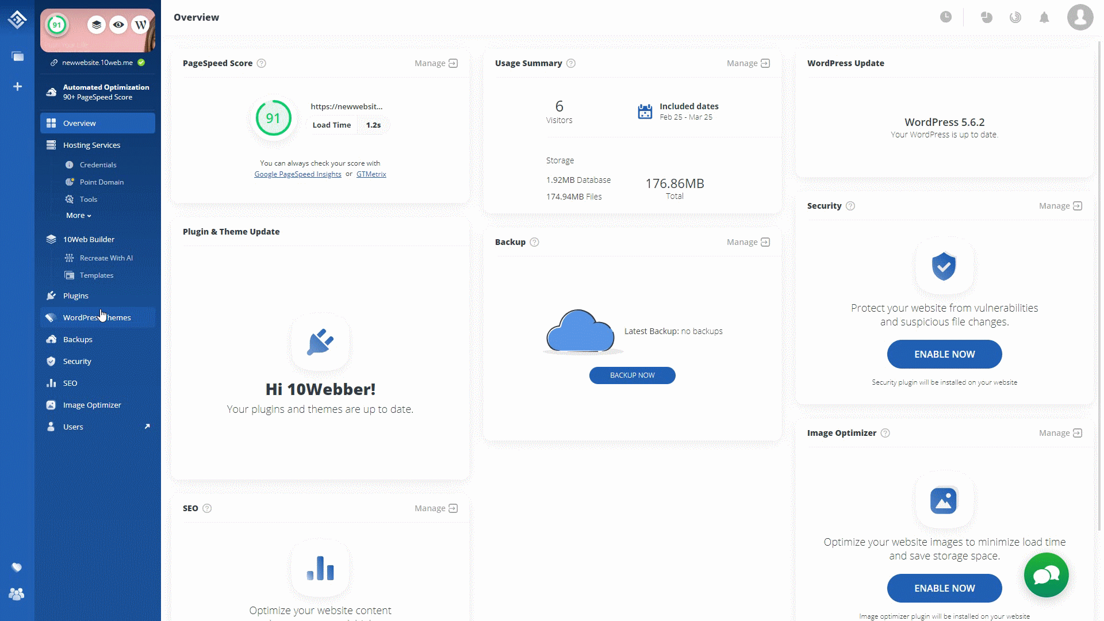Click the speed gauge icon in header
This screenshot has width=1104, height=621.
click(x=1015, y=17)
